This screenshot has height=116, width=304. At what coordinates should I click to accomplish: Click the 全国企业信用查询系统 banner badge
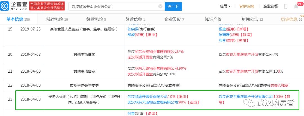(47, 6)
